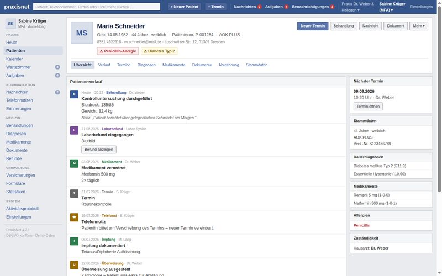Image resolution: width=442 pixels, height=276 pixels.
Task: Select Patienten in the sidebar
Action: 33,51
